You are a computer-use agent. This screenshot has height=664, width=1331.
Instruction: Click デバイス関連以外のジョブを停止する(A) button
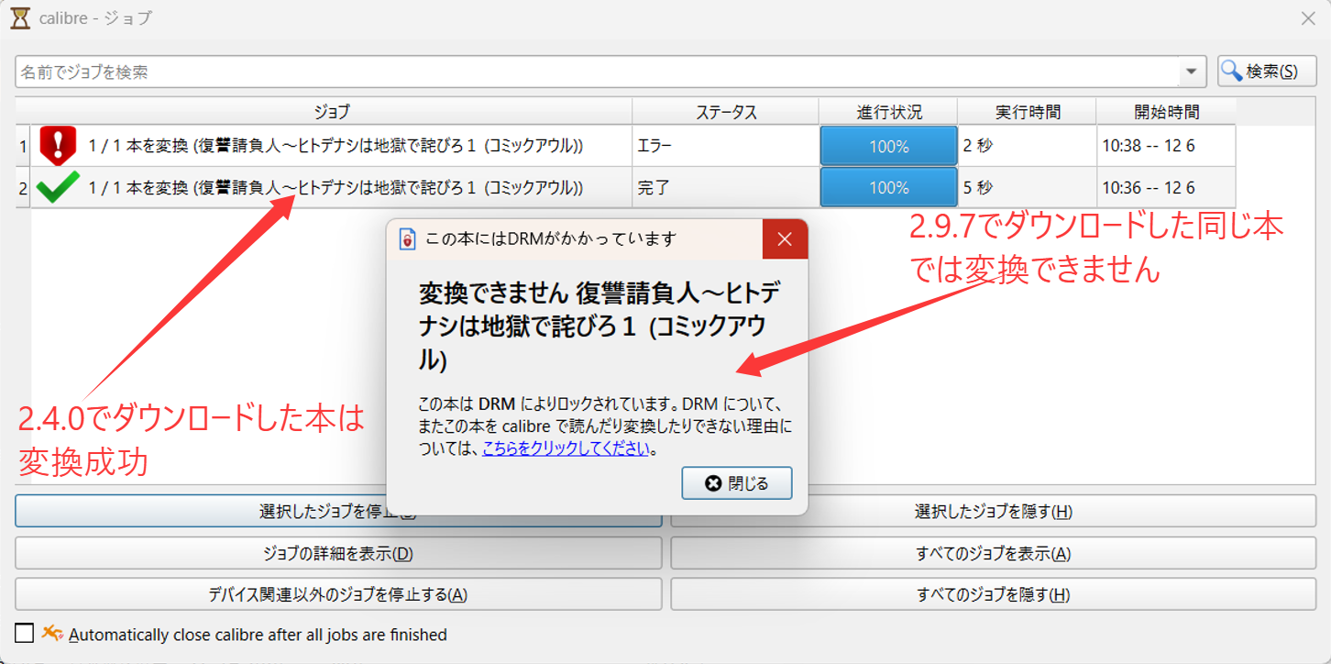pyautogui.click(x=338, y=594)
